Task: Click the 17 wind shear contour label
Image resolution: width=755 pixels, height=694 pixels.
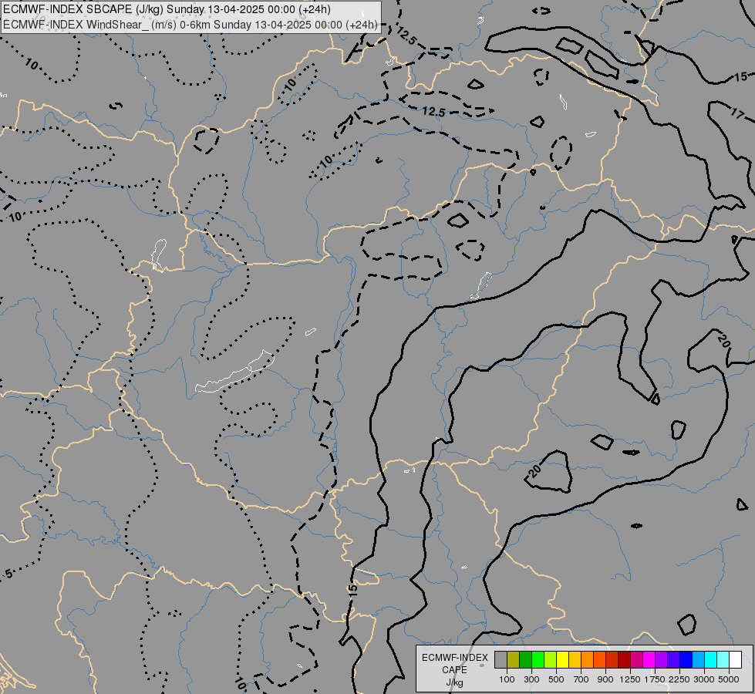Action: point(737,113)
